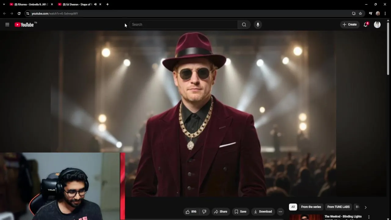Expand the tab search dropdown arrow
This screenshot has width=391, height=220.
click(4, 4)
